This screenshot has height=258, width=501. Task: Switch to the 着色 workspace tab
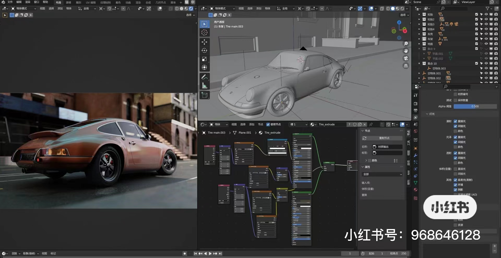click(x=118, y=2)
